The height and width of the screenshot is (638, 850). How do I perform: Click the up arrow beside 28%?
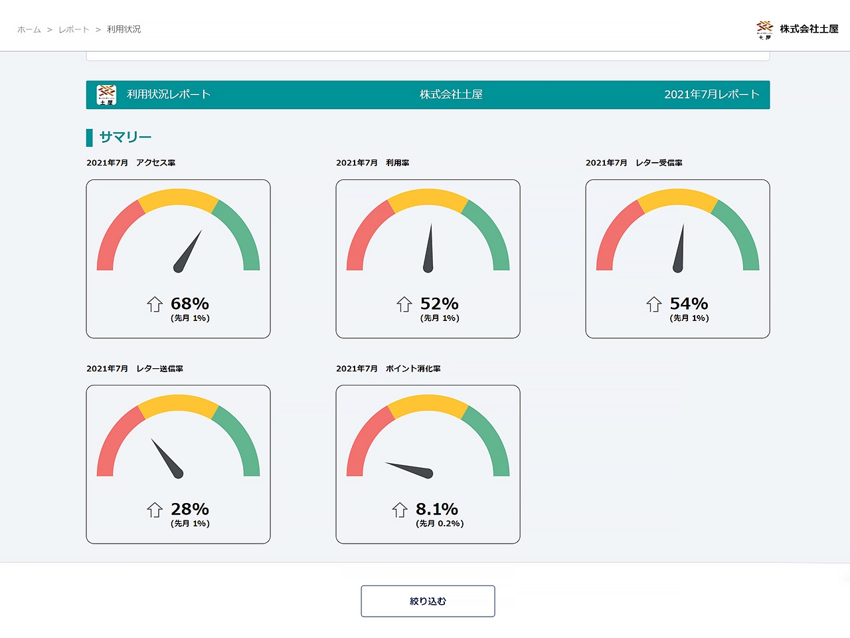point(155,510)
